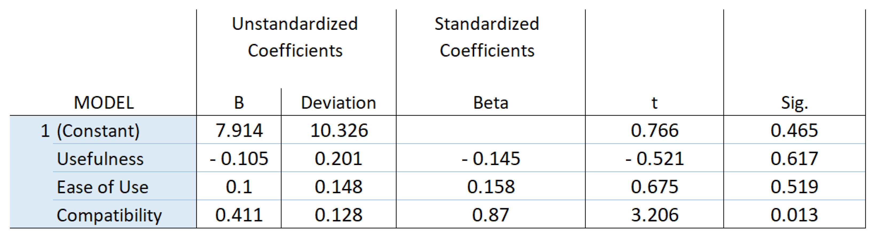Select the Compatibility t value 3.206

[x=654, y=215]
